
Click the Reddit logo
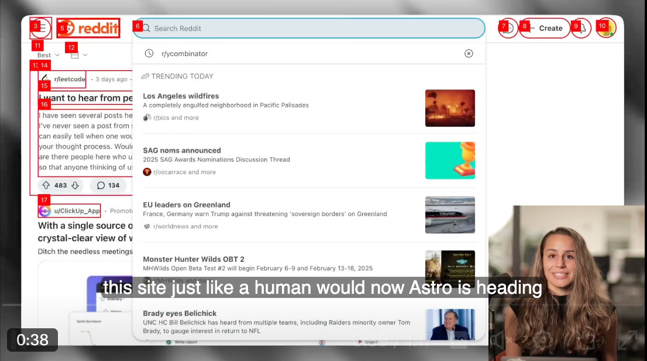(x=88, y=28)
